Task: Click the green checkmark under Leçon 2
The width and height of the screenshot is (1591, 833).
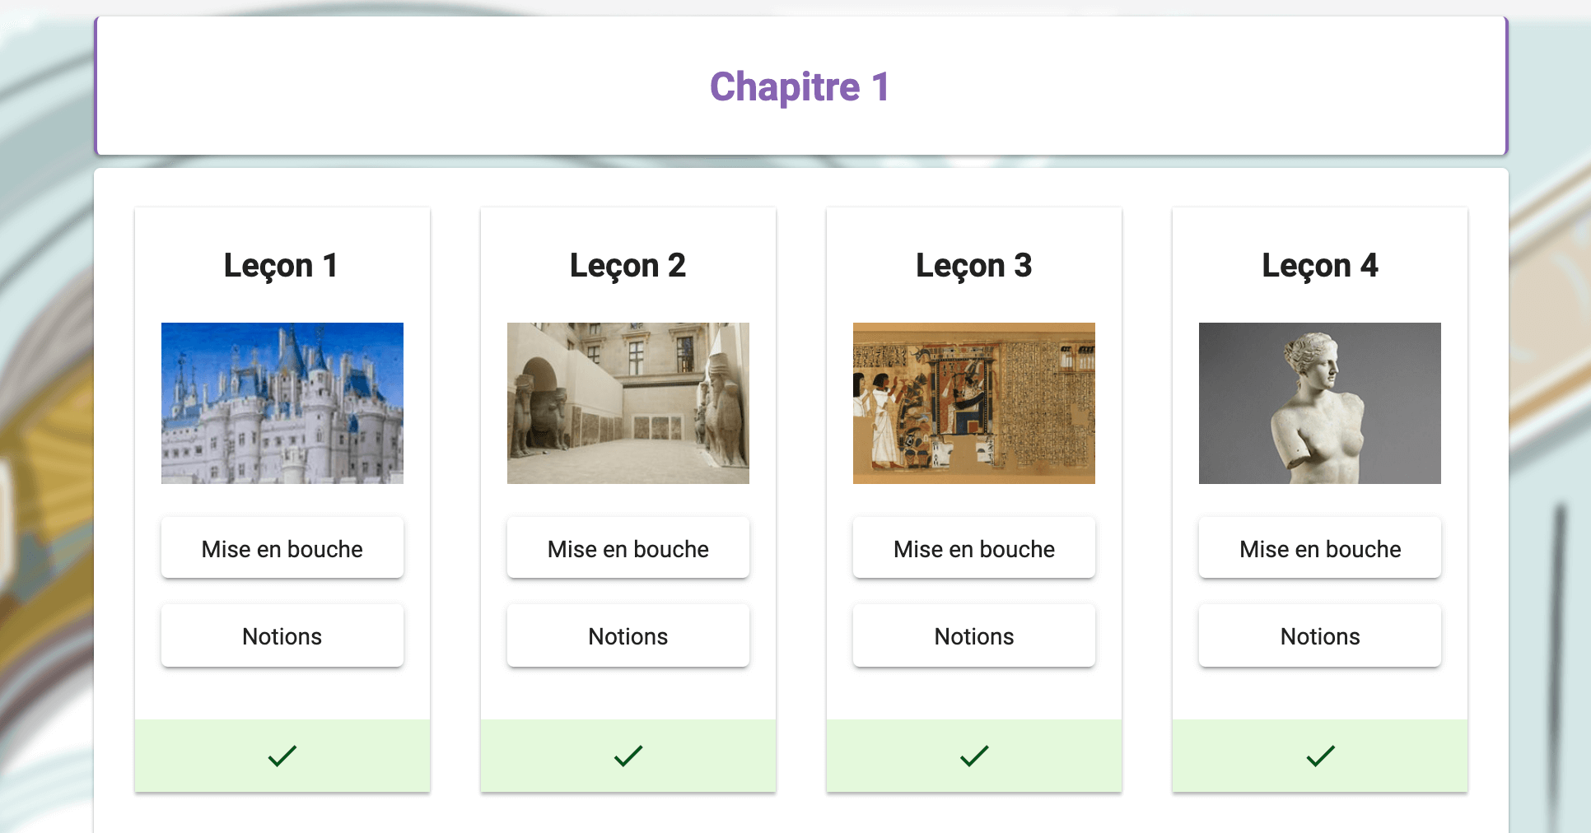Action: coord(628,756)
